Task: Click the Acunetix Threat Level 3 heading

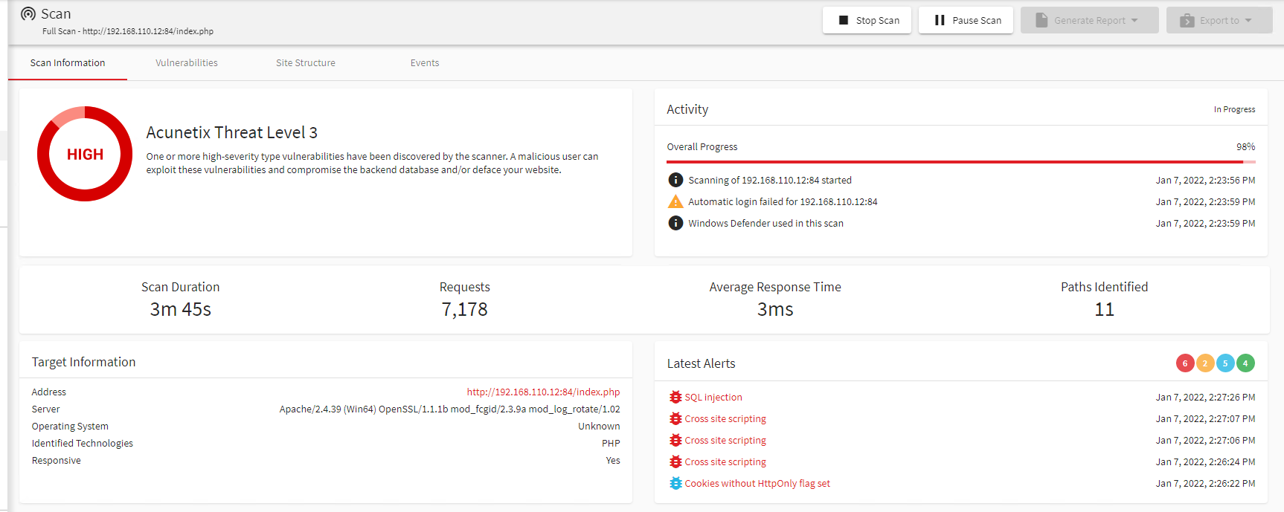Action: pyautogui.click(x=232, y=132)
